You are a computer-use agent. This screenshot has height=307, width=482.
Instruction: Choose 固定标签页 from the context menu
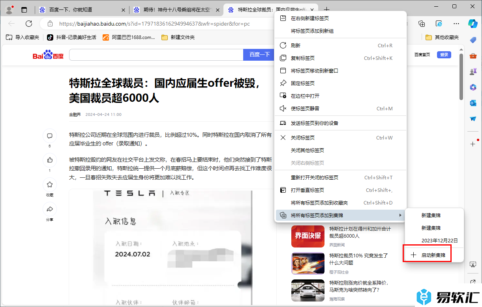coord(340,83)
